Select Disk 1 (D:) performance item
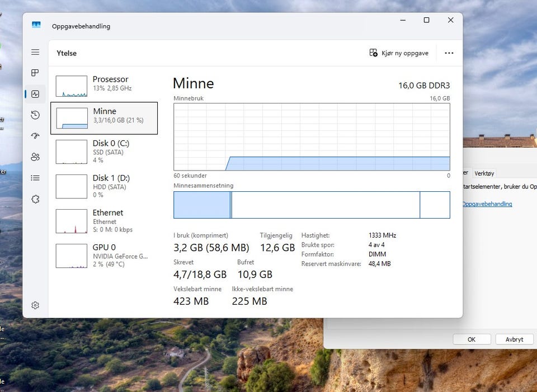This screenshot has height=392, width=537. point(104,186)
